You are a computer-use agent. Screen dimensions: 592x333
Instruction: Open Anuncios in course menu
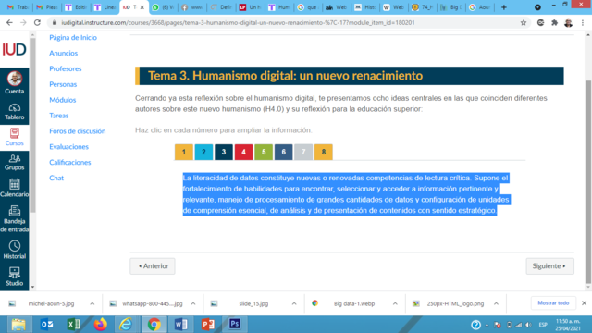coord(64,53)
